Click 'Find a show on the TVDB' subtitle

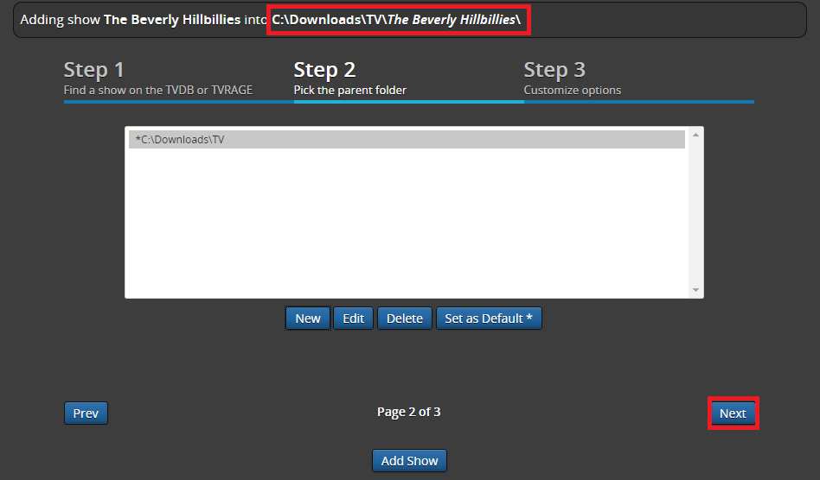click(x=158, y=90)
